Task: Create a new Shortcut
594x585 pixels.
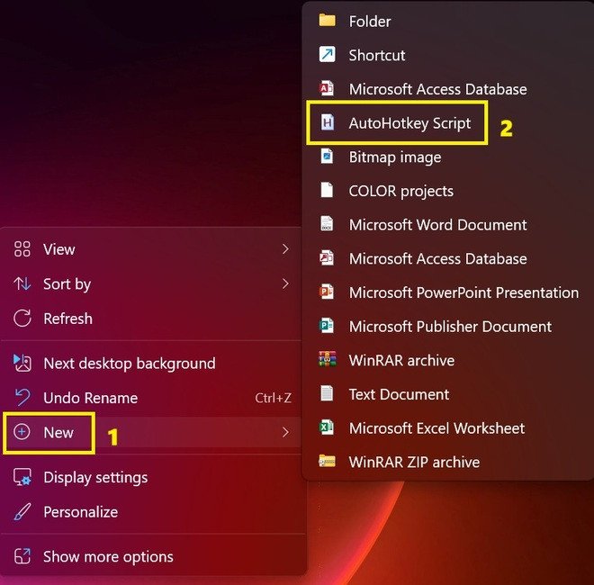Action: coord(447,55)
